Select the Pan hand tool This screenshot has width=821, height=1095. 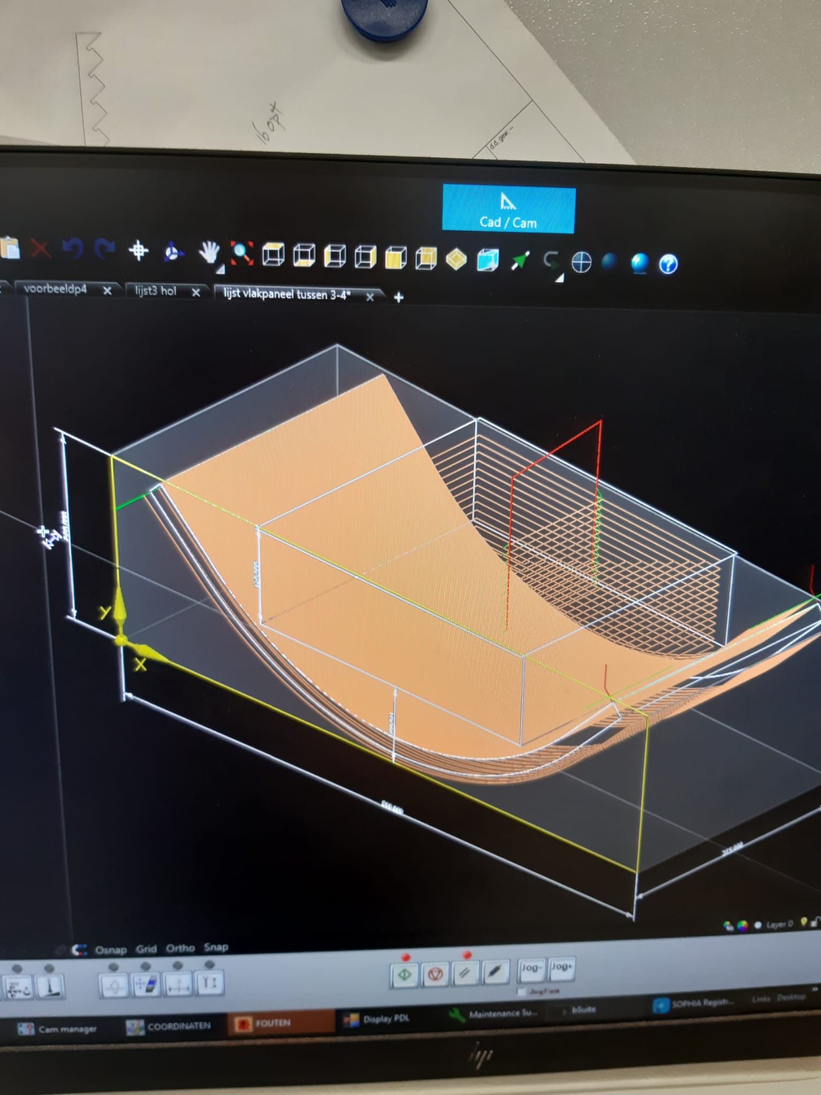pyautogui.click(x=208, y=251)
